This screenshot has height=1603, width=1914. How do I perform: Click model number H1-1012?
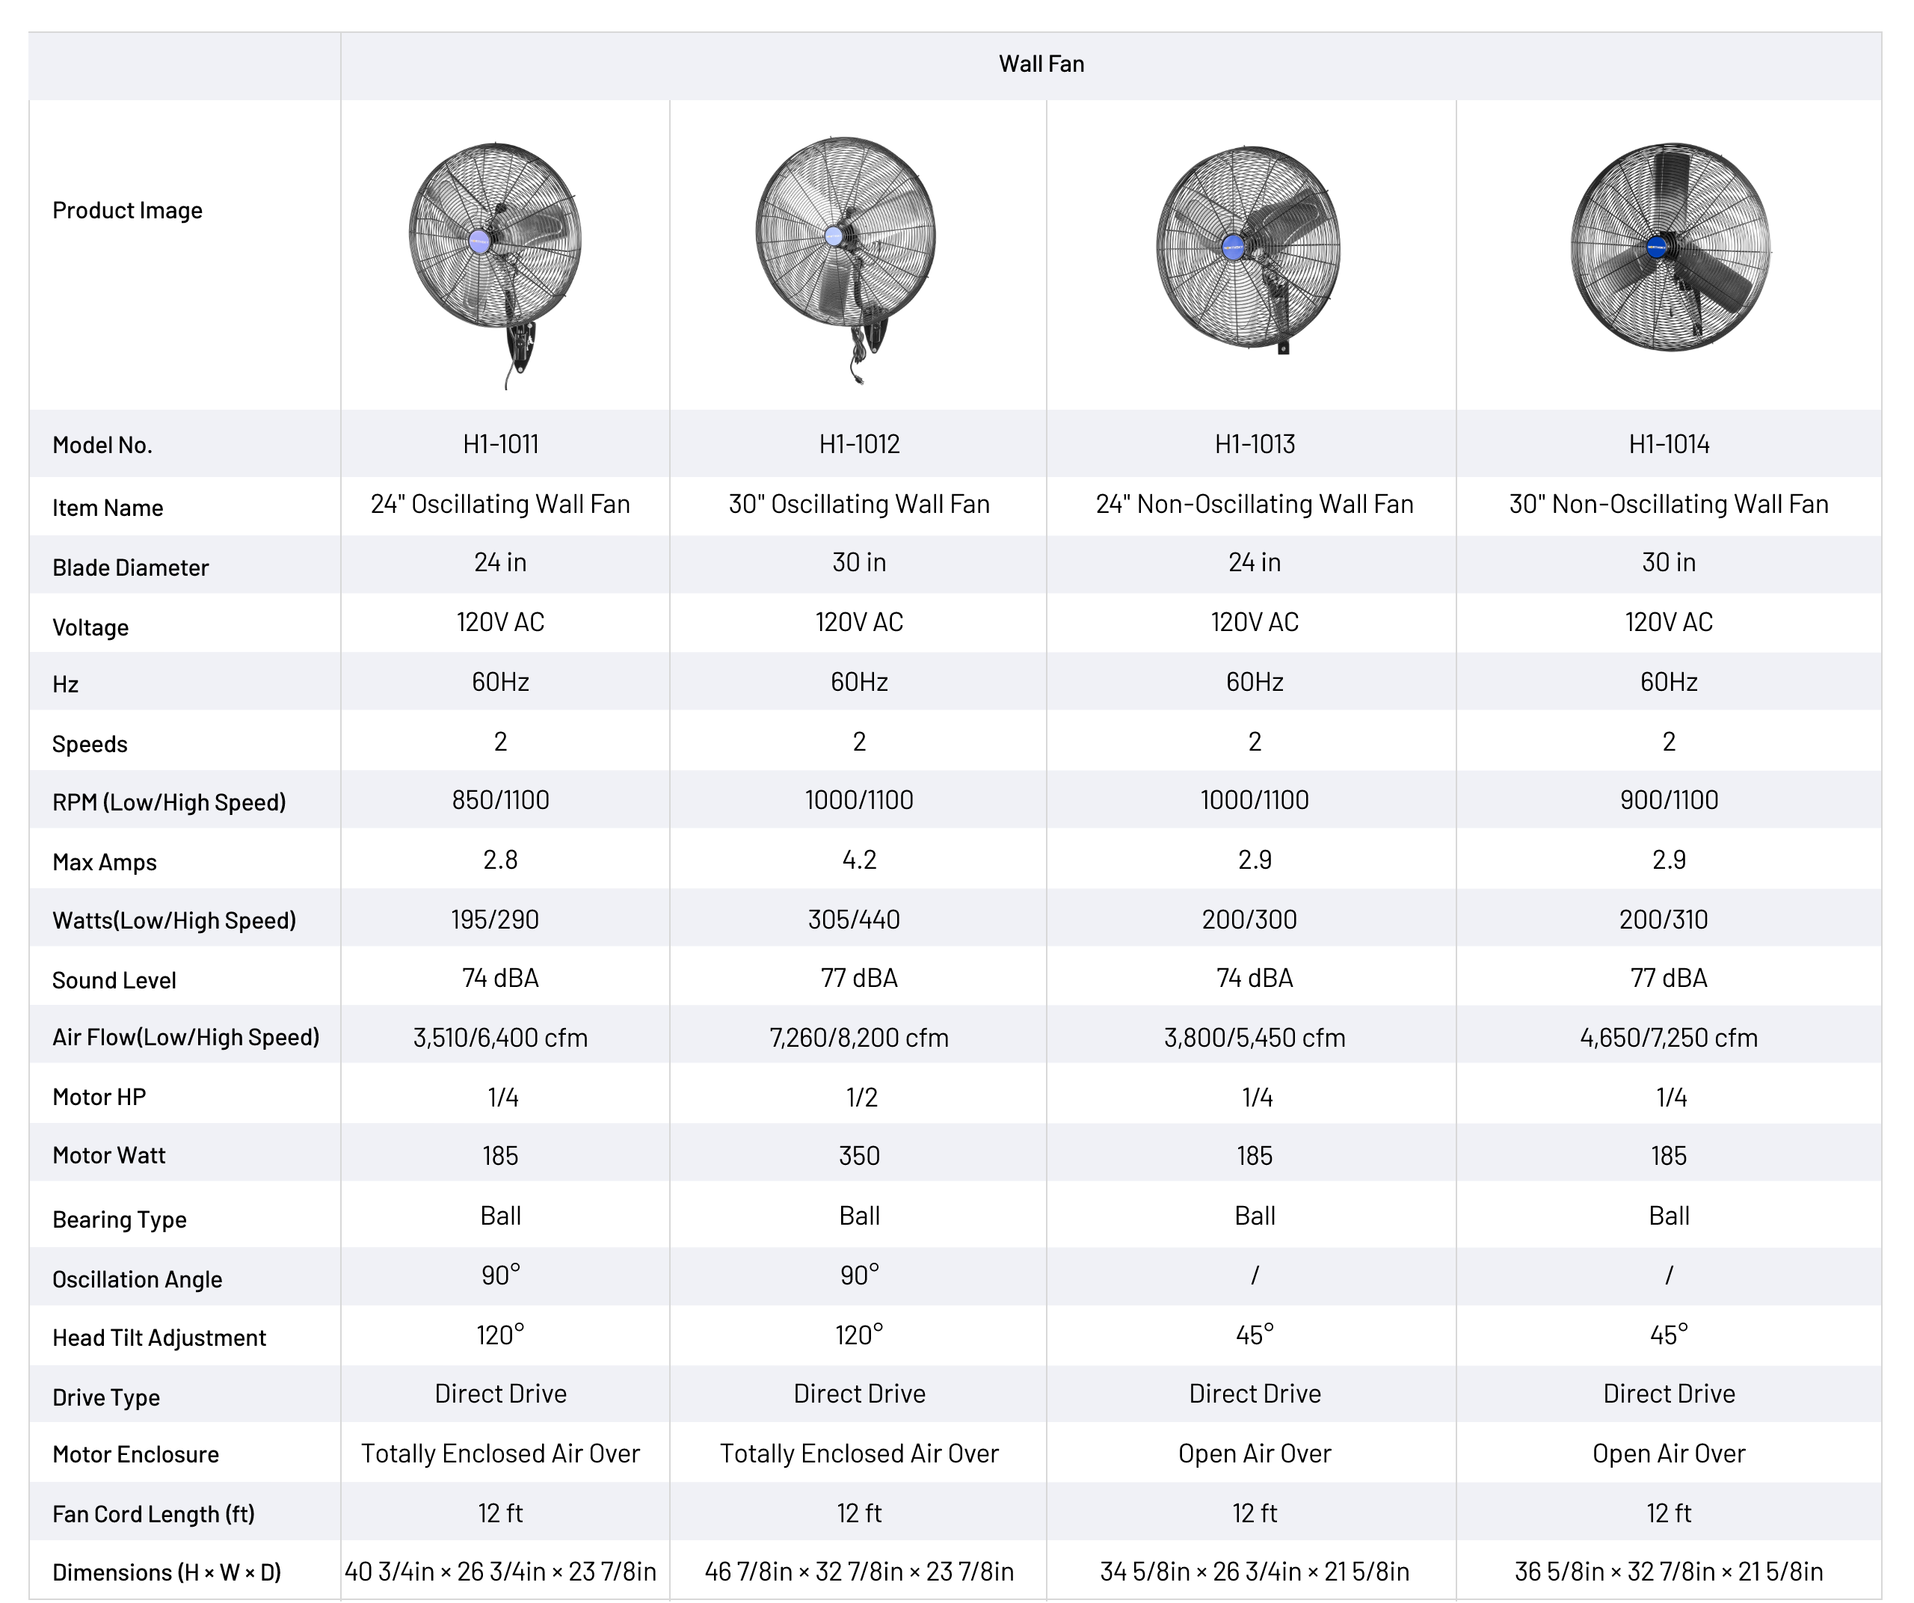[858, 444]
